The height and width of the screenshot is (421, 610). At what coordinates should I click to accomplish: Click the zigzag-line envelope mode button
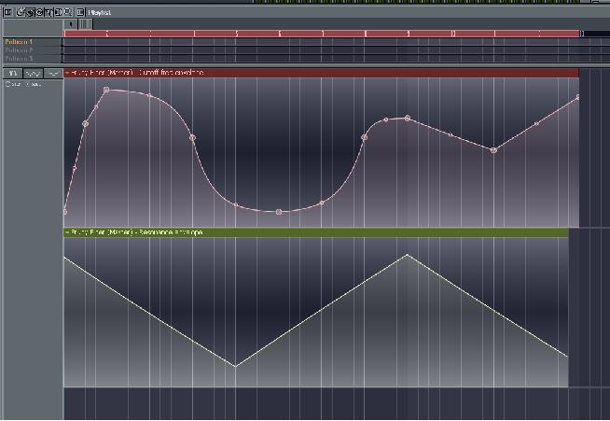(34, 73)
